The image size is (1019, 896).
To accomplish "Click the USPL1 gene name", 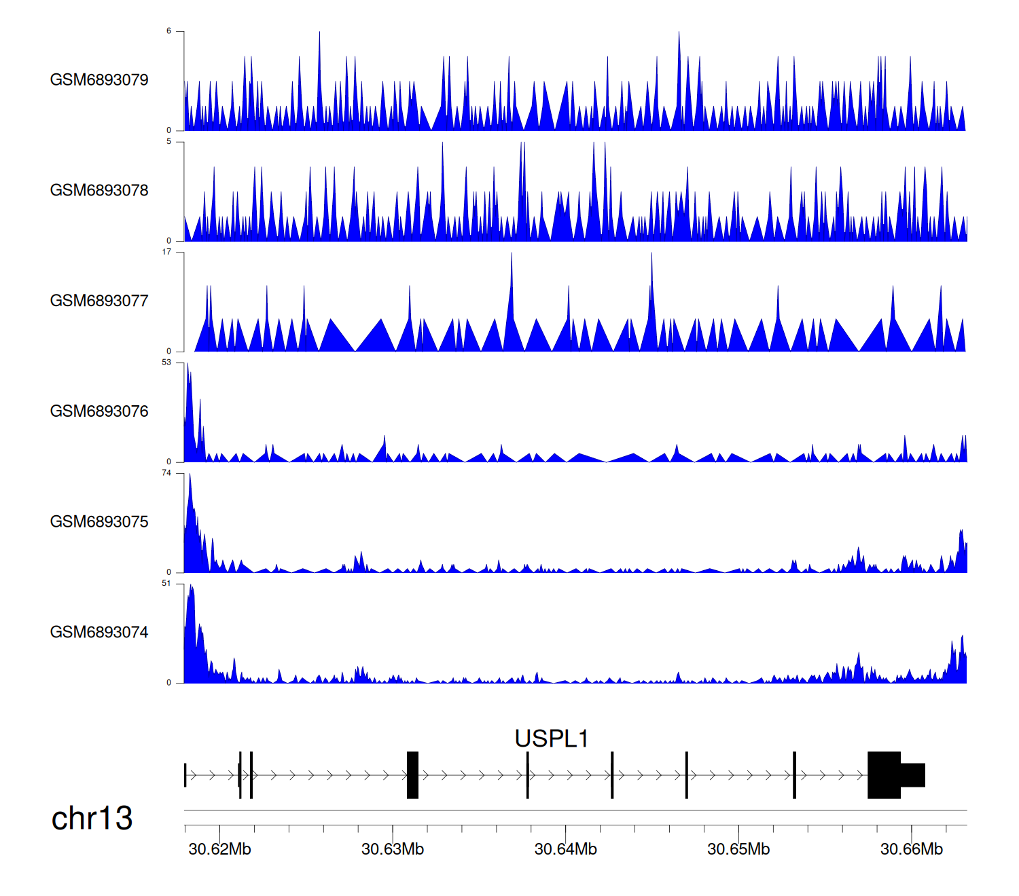I will pos(551,739).
